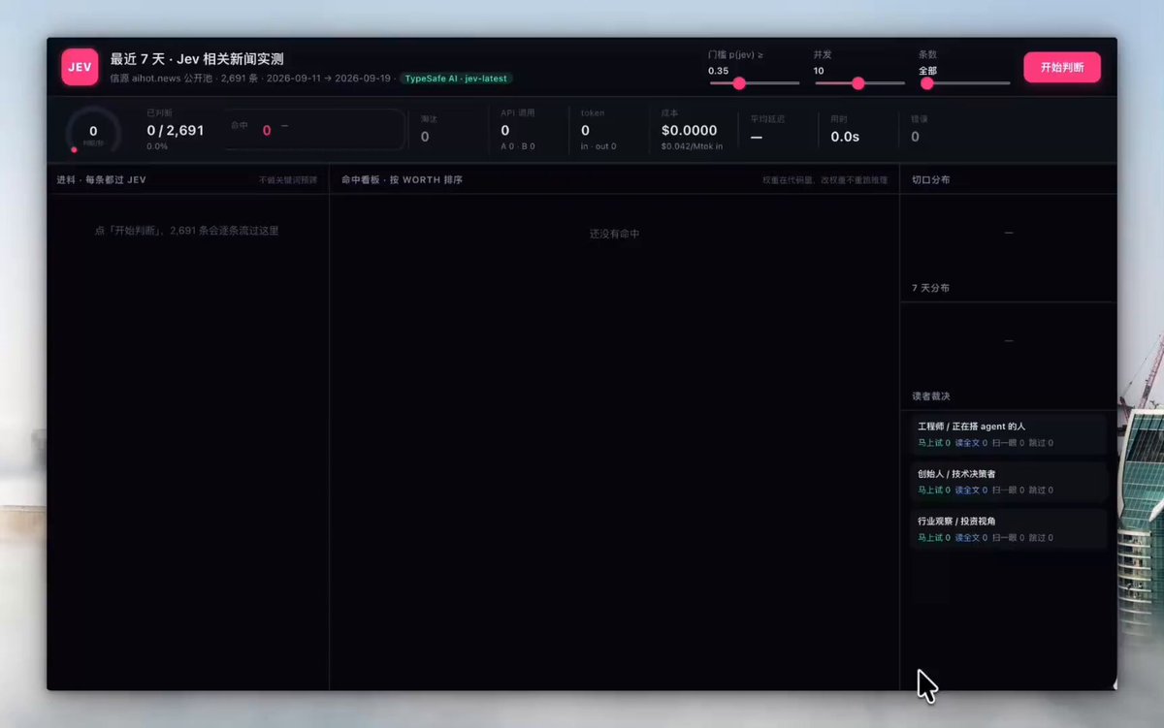Click the 开始判断 button
The width and height of the screenshot is (1164, 728).
tap(1062, 67)
